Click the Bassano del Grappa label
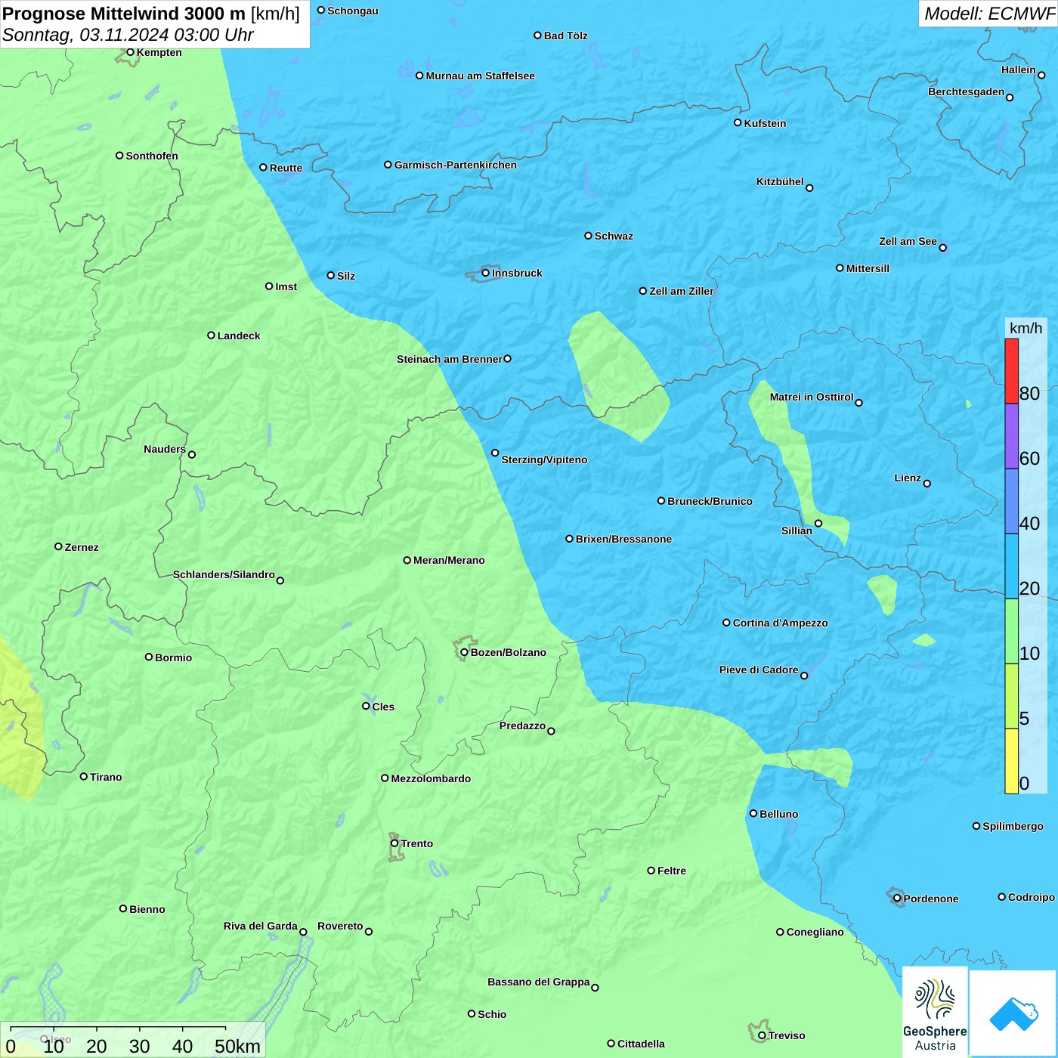Image resolution: width=1058 pixels, height=1058 pixels. tap(539, 982)
